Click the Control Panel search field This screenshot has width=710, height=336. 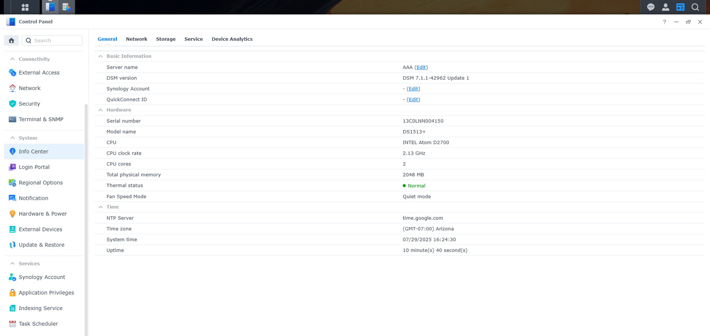(x=52, y=40)
